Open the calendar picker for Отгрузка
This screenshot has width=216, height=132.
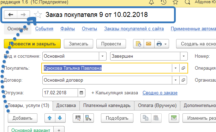pyautogui.click(x=82, y=93)
